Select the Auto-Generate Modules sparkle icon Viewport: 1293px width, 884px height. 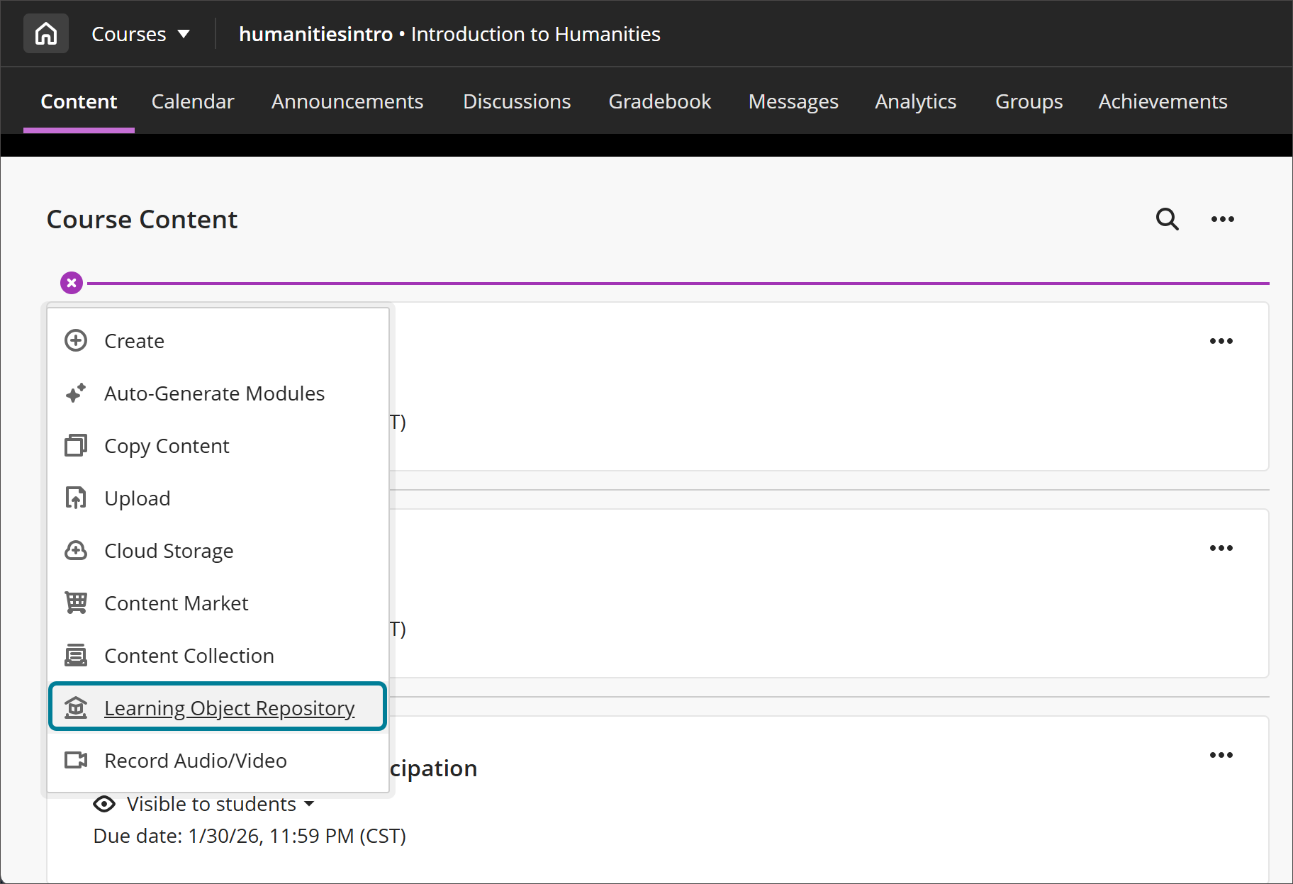(76, 393)
